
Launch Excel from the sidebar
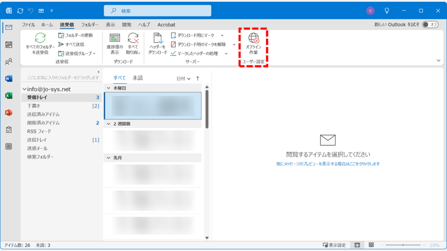[x=9, y=95]
